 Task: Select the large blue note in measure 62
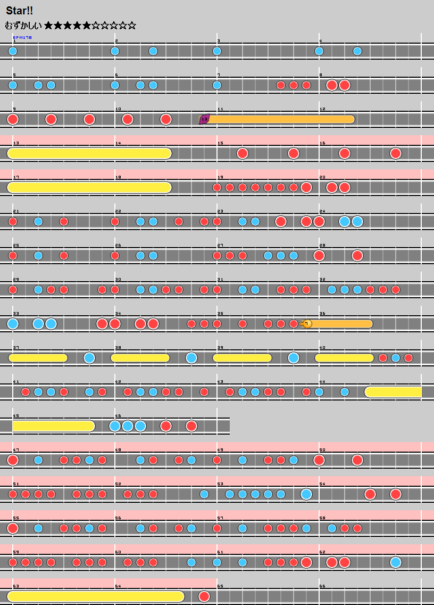395,562
